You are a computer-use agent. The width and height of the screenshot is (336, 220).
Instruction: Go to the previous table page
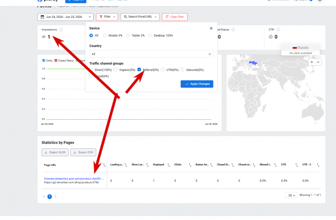coord(44,196)
